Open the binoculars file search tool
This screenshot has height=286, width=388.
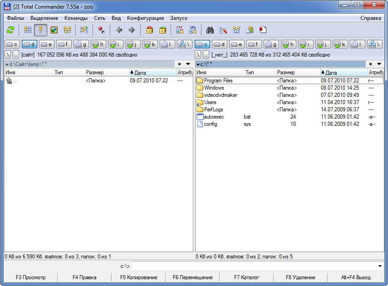tap(210, 30)
